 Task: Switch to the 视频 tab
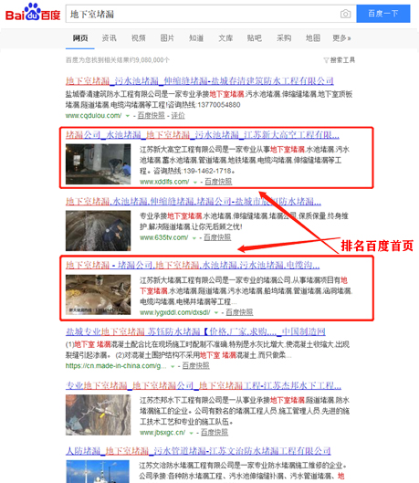[138, 38]
